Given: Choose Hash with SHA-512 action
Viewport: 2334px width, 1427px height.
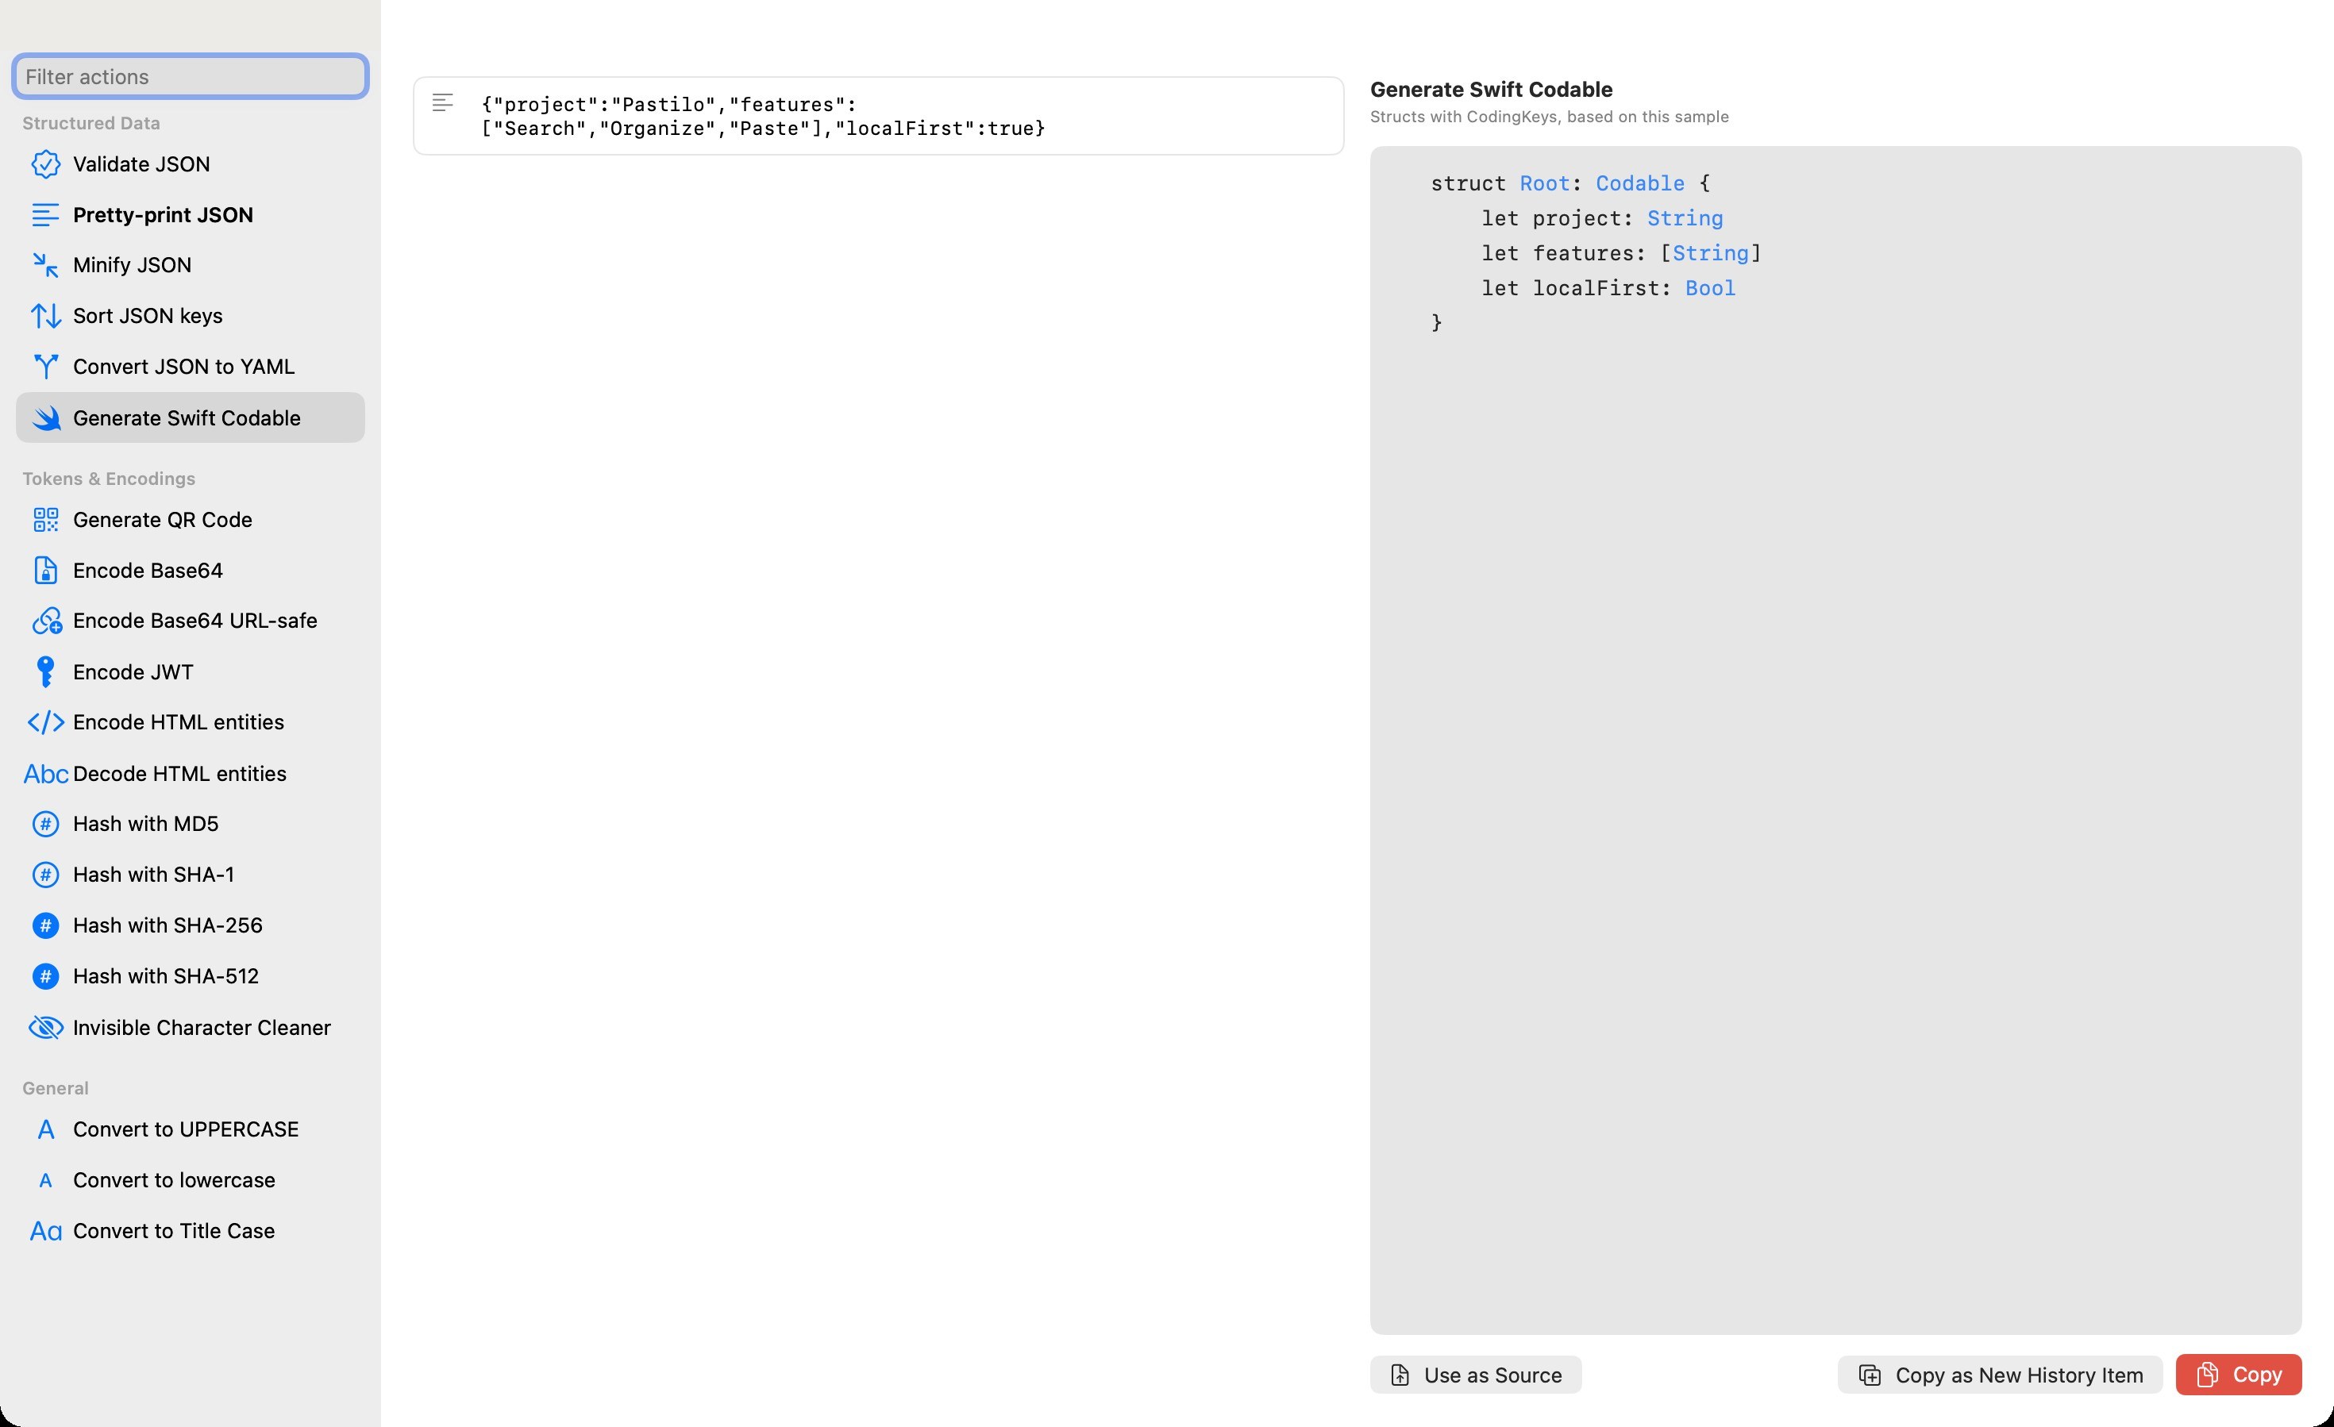Looking at the screenshot, I should [191, 976].
